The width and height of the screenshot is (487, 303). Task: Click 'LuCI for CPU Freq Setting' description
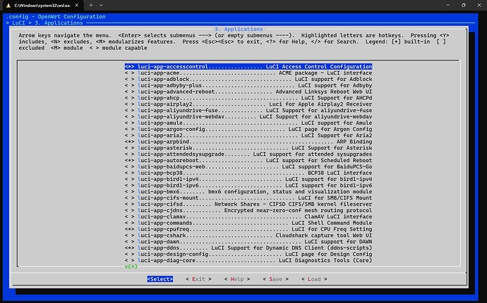[332, 229]
